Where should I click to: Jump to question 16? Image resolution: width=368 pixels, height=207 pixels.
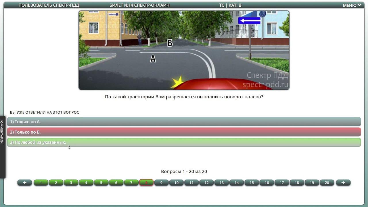pyautogui.click(x=267, y=183)
